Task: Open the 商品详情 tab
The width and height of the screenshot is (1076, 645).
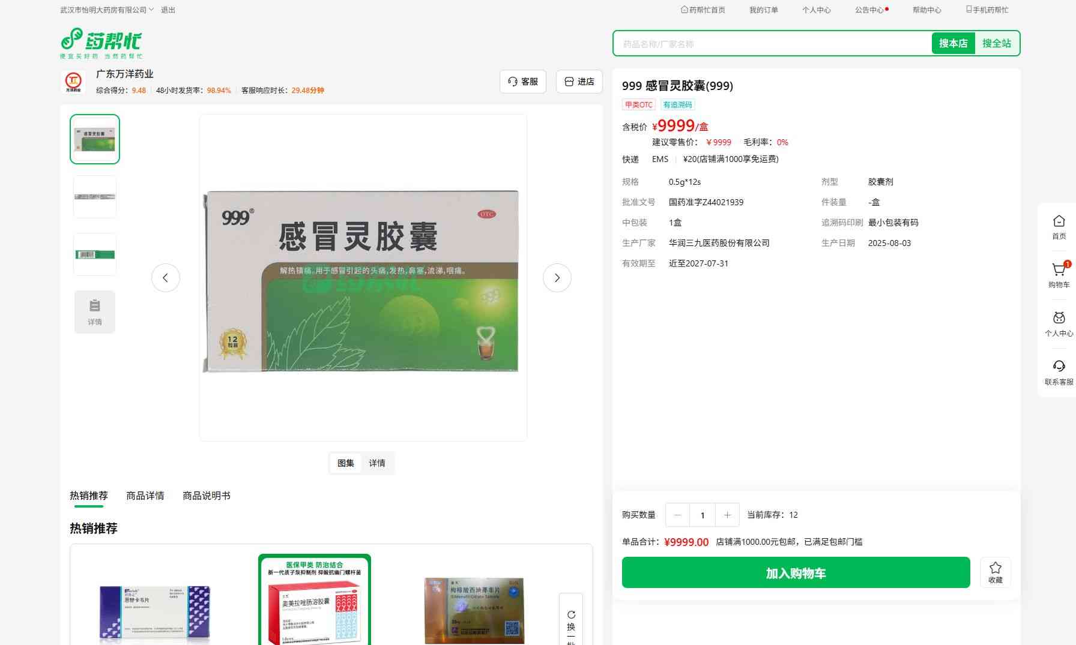Action: (x=145, y=496)
